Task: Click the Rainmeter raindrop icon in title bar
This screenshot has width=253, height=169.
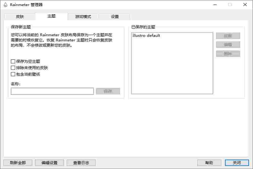Action: (x=5, y=5)
